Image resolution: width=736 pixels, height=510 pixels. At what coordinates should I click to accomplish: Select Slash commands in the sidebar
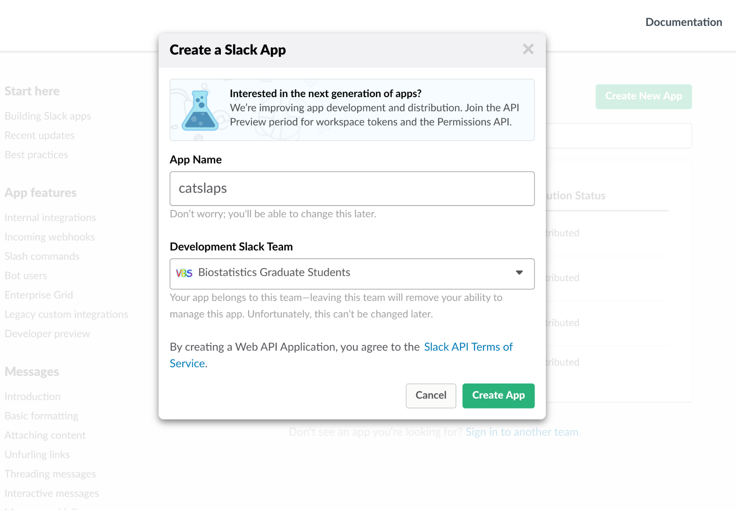coord(42,257)
